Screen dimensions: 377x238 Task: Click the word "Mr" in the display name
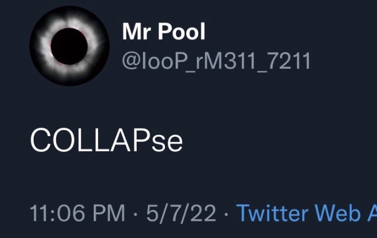point(137,32)
